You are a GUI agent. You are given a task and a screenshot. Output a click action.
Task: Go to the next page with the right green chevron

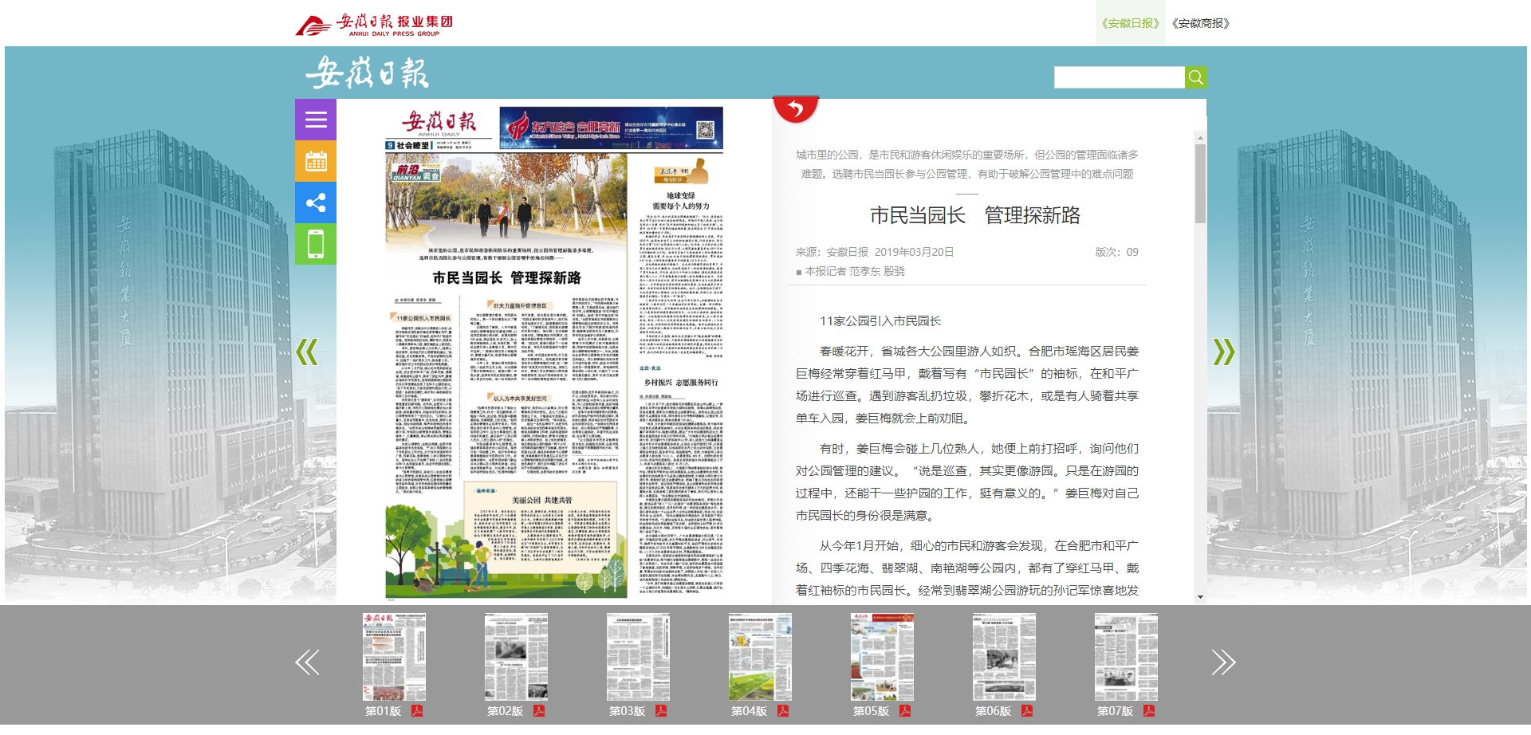coord(1223,352)
